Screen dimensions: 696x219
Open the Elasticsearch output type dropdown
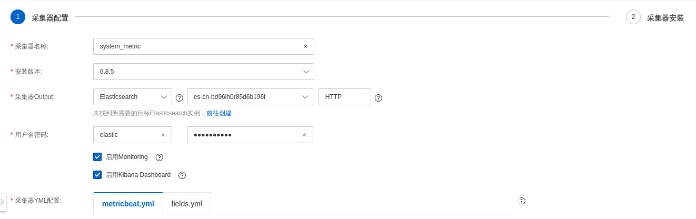coord(133,97)
